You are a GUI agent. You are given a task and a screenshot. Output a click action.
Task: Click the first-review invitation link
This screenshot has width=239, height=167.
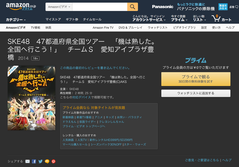(95, 68)
